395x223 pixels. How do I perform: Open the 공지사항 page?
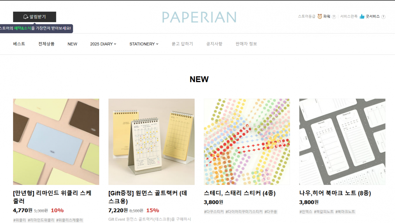point(214,44)
